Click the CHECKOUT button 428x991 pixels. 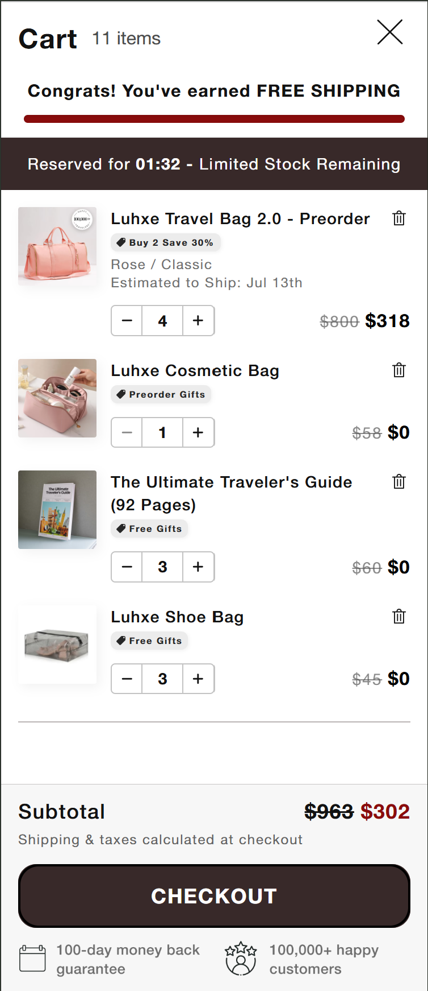214,896
